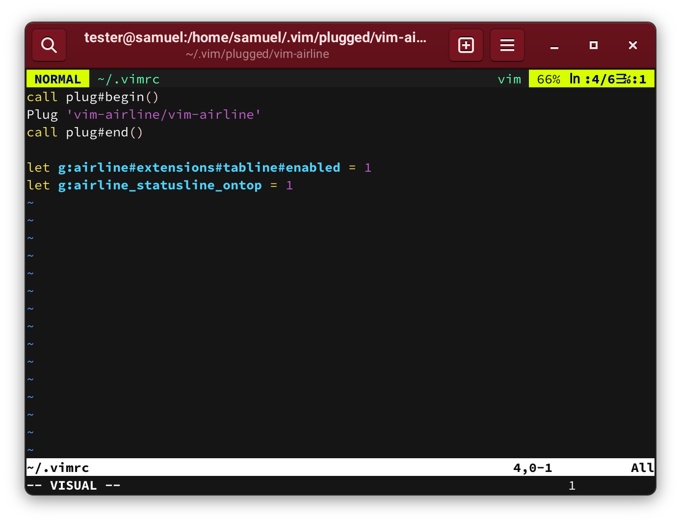Select the terminal window title text
The height and width of the screenshot is (523, 681).
(x=255, y=37)
